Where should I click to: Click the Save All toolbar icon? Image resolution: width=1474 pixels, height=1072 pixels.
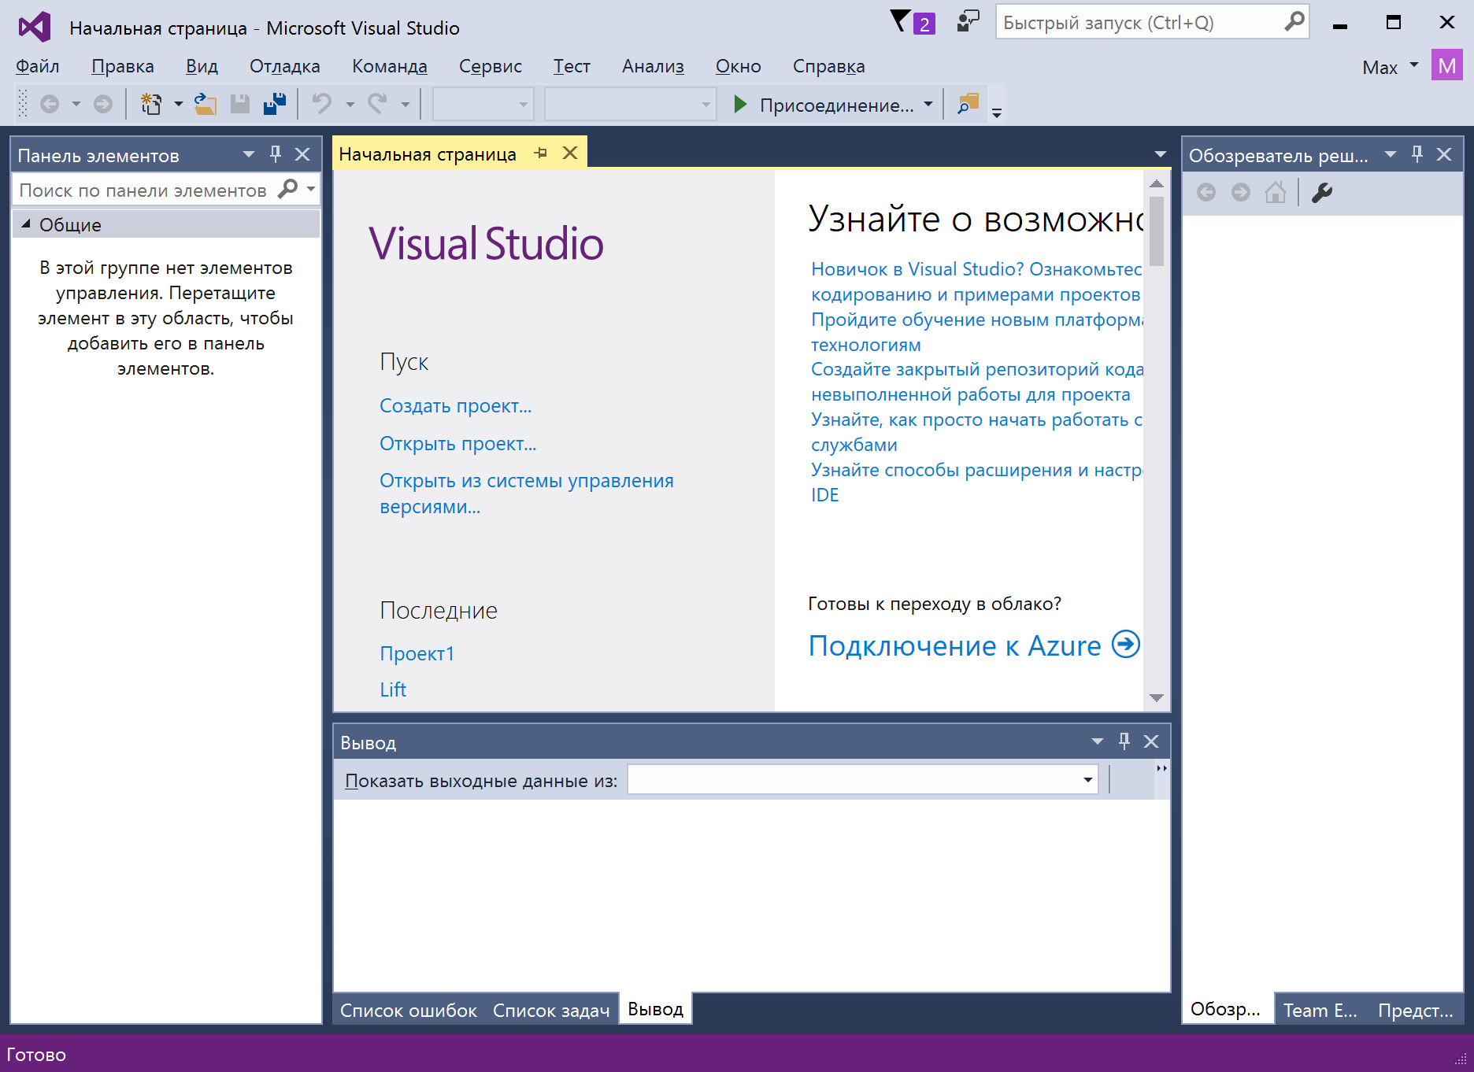tap(275, 104)
